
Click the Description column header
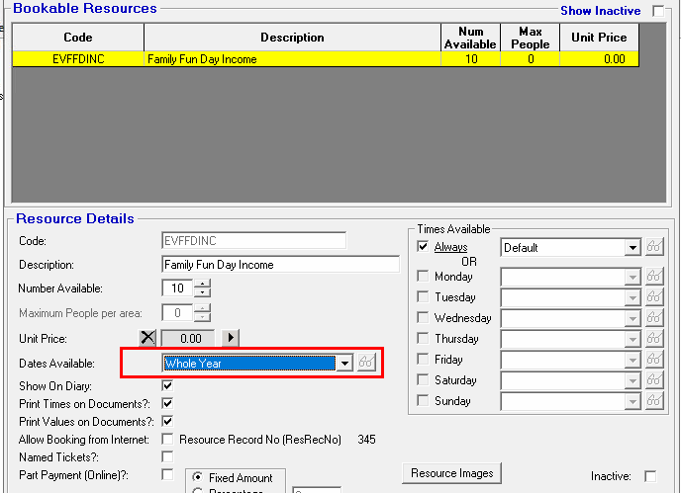click(x=292, y=38)
